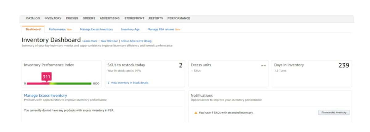Click the no excess inventory message
The image size is (370, 132).
pyautogui.click(x=69, y=110)
